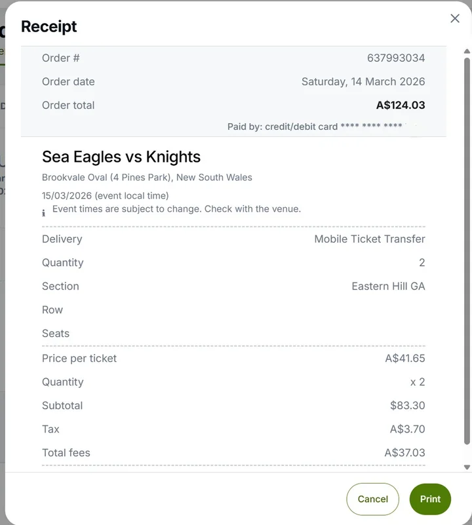Close the Receipt dialog with the X icon
The height and width of the screenshot is (525, 472).
pos(455,18)
